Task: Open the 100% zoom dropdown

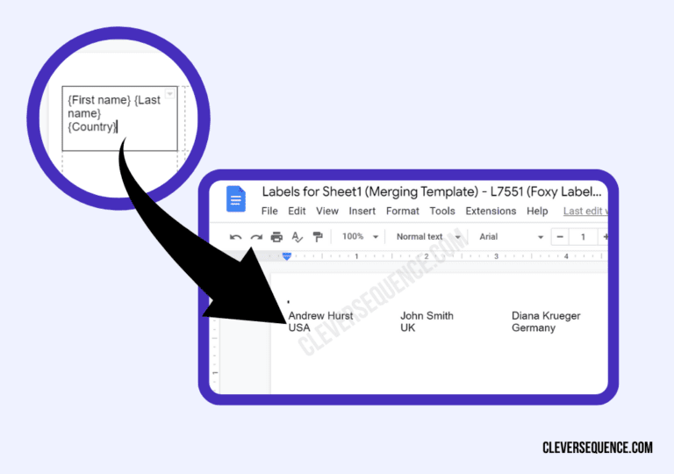Action: tap(360, 237)
